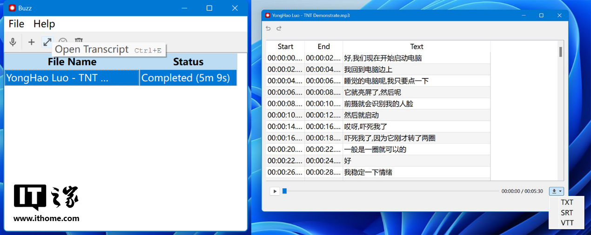Maximize the transcript window
The image size is (591, 235).
(541, 15)
